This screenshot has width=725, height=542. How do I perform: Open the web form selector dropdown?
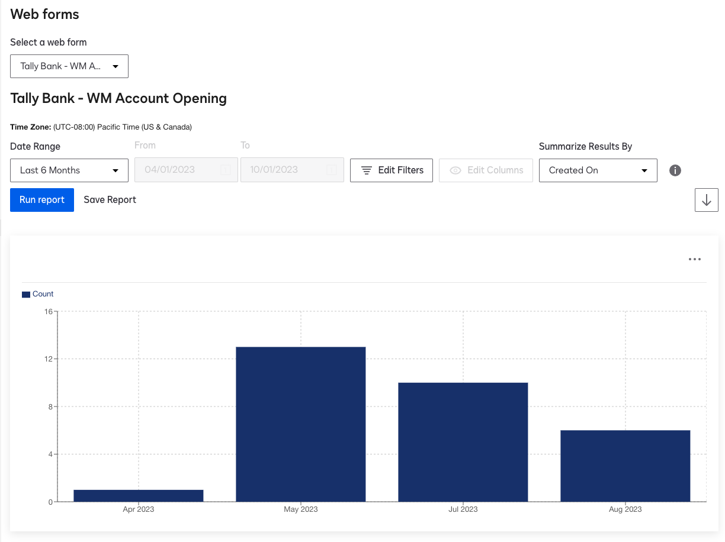[x=69, y=66]
